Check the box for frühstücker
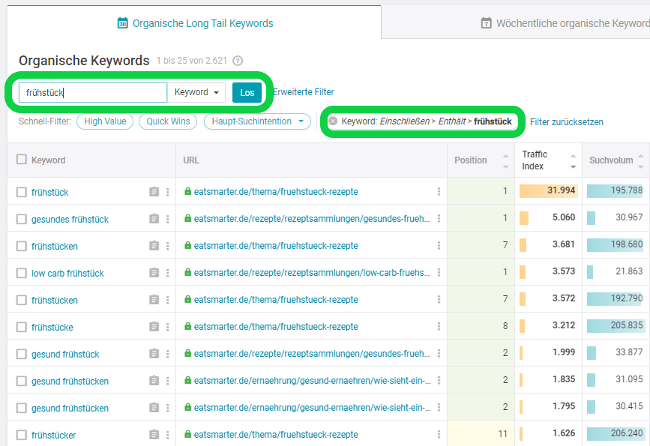This screenshot has height=446, width=650. [22, 435]
